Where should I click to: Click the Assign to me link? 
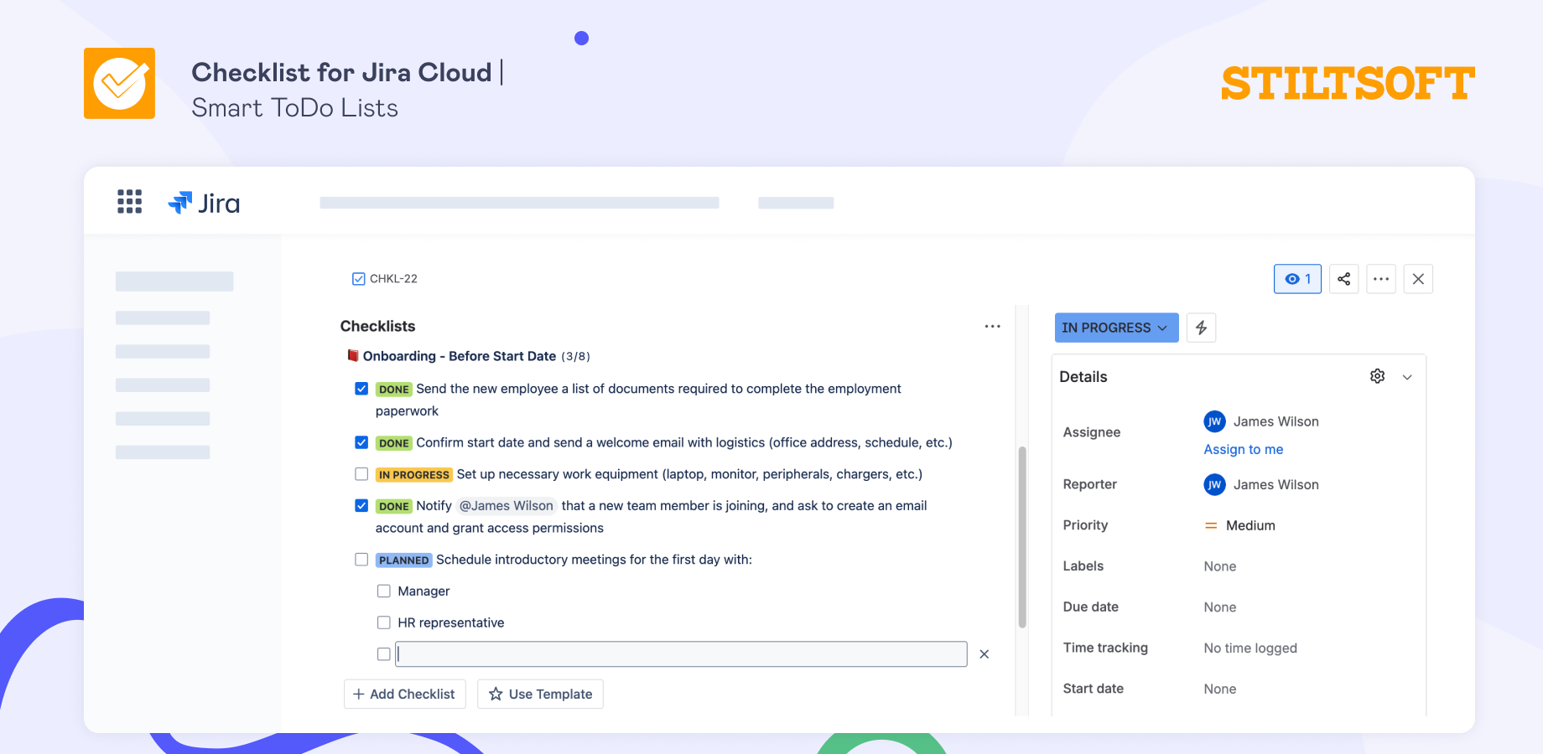point(1244,449)
